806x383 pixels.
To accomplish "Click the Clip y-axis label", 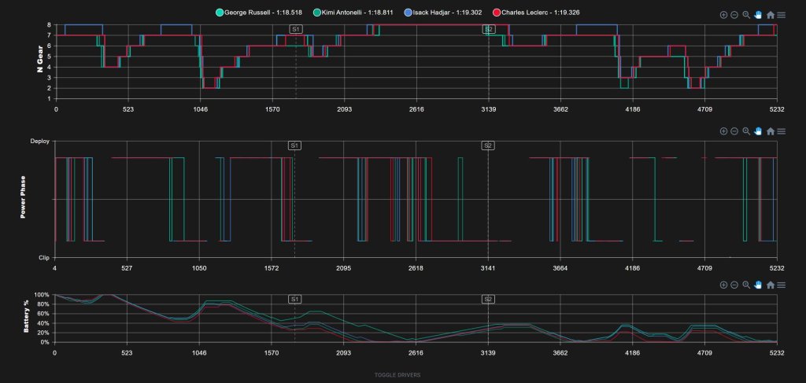I will pyautogui.click(x=45, y=258).
